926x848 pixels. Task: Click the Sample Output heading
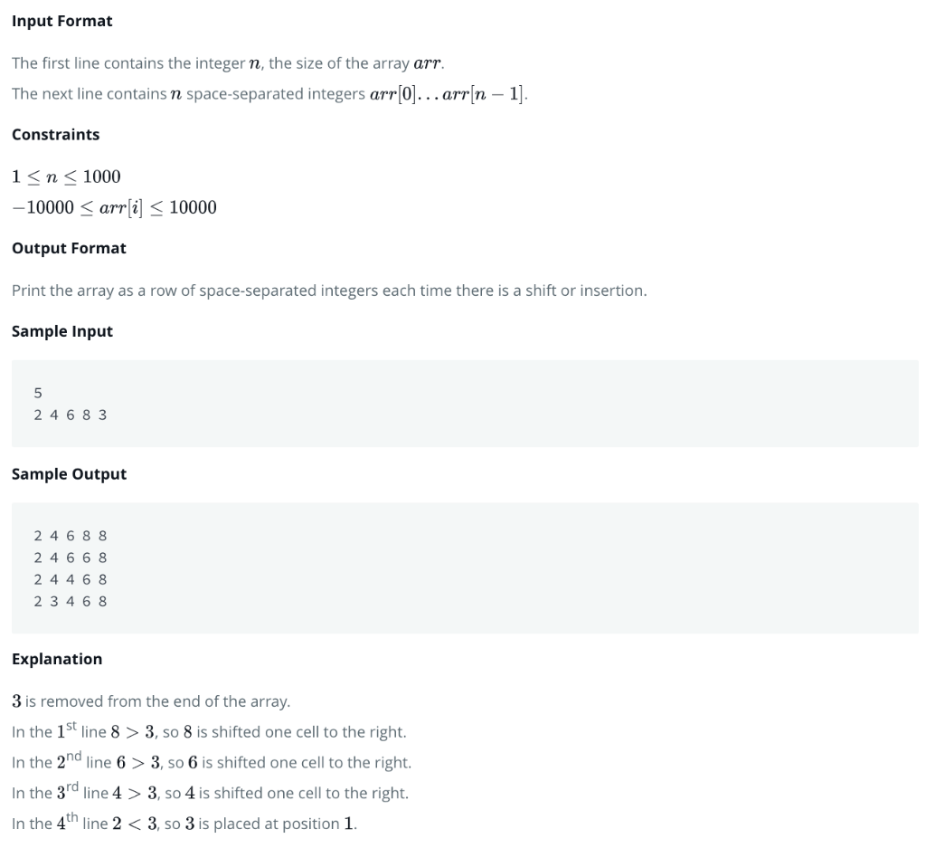(69, 474)
